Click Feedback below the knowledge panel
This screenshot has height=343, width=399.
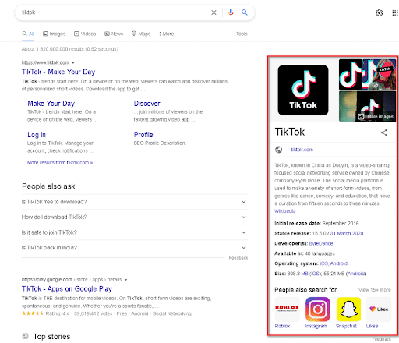tap(381, 339)
